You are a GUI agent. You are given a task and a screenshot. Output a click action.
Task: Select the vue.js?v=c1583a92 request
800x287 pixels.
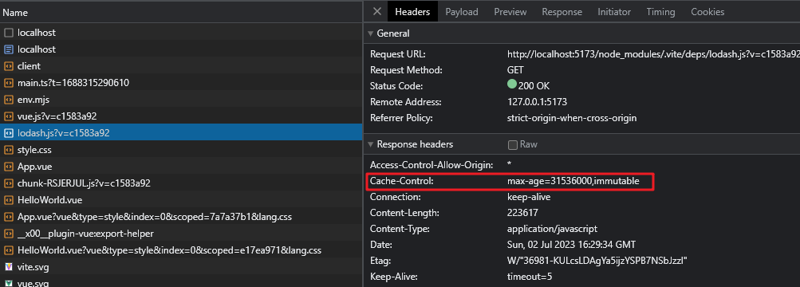(181, 116)
